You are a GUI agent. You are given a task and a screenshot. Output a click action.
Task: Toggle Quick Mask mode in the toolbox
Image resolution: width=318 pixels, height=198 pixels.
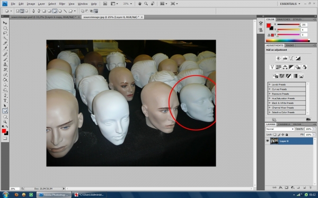5,138
